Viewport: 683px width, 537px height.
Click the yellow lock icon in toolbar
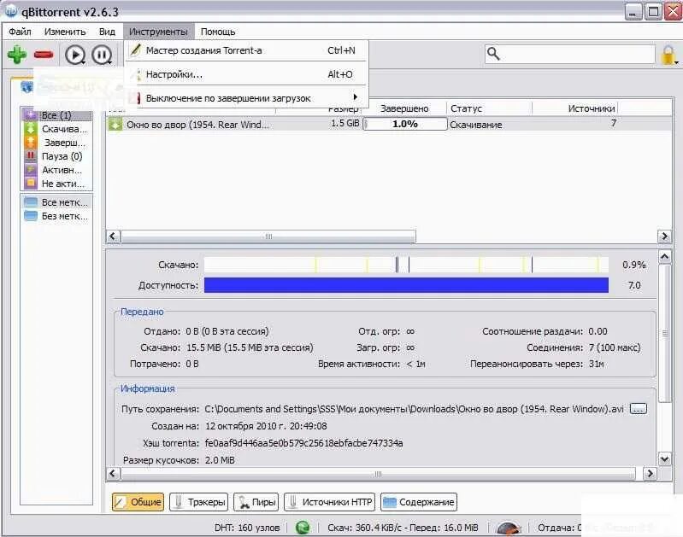click(x=668, y=55)
